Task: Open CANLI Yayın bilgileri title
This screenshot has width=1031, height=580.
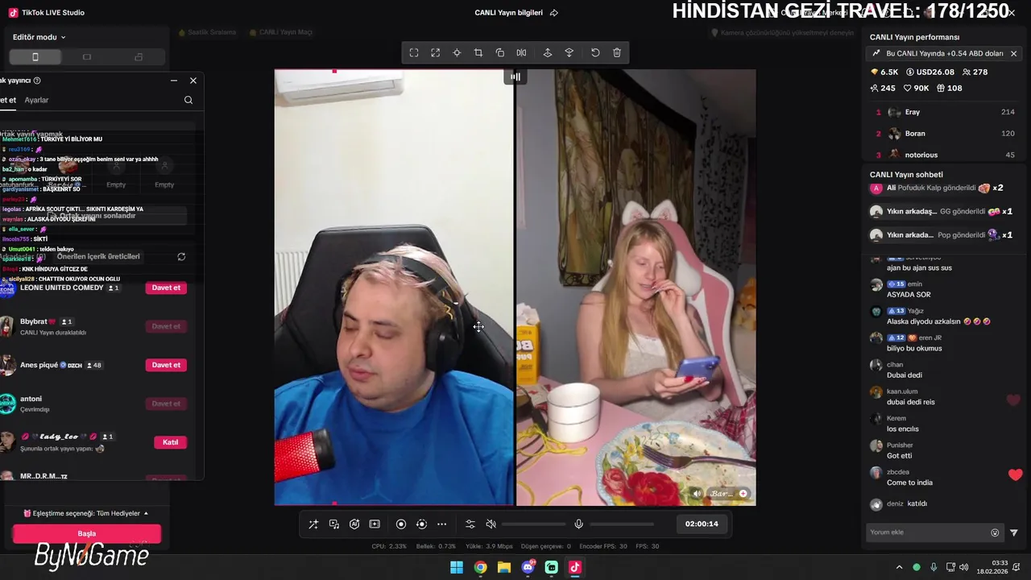Action: (508, 13)
